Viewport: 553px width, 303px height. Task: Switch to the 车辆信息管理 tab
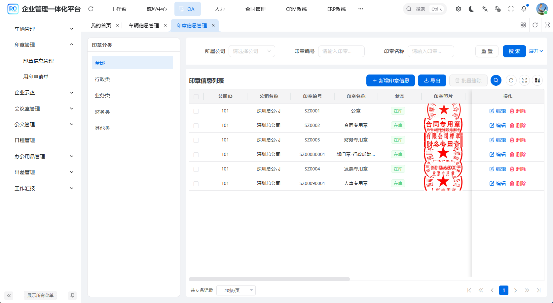point(144,25)
